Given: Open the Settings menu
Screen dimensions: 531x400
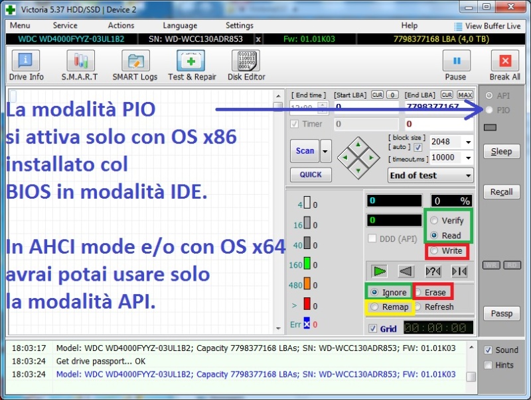Looking at the screenshot, I should pyautogui.click(x=240, y=26).
